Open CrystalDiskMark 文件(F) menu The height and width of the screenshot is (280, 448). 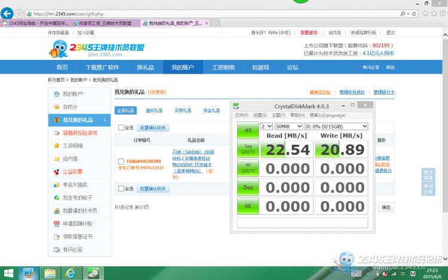241,115
